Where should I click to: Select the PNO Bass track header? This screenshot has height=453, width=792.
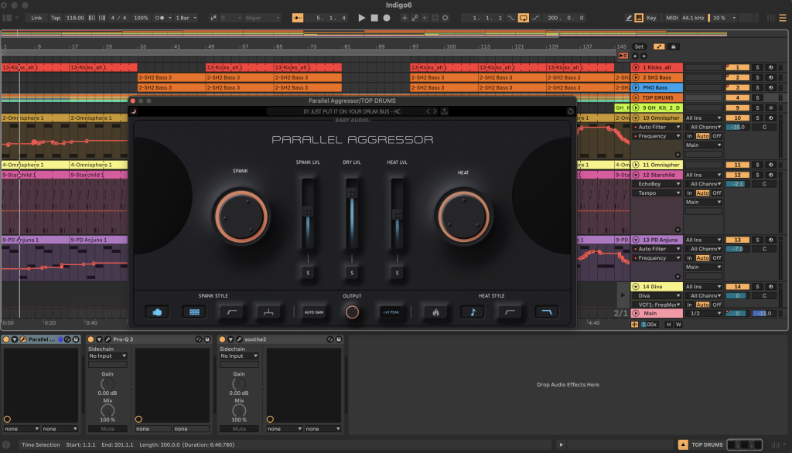click(657, 88)
